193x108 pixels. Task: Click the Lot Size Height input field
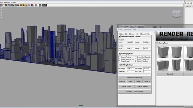click(147, 48)
